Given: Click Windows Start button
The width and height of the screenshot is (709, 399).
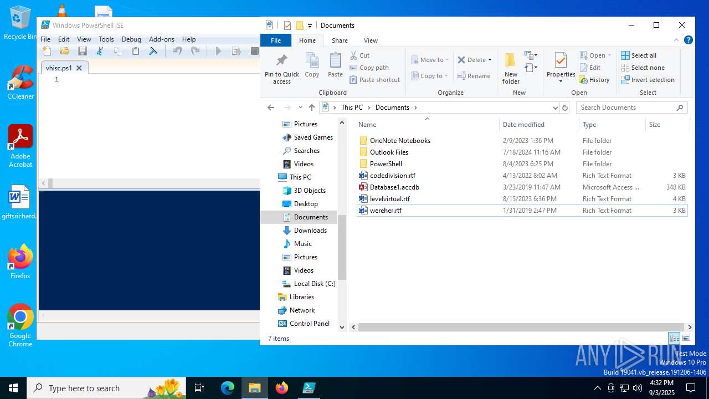Looking at the screenshot, I should [x=13, y=388].
